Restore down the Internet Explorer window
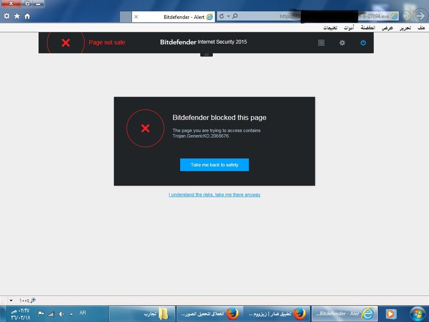The height and width of the screenshot is (322, 429). tap(27, 3)
